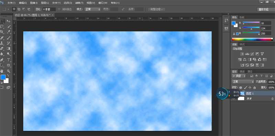Toggle type layer filter T icon
275x136 pixels.
262,76
